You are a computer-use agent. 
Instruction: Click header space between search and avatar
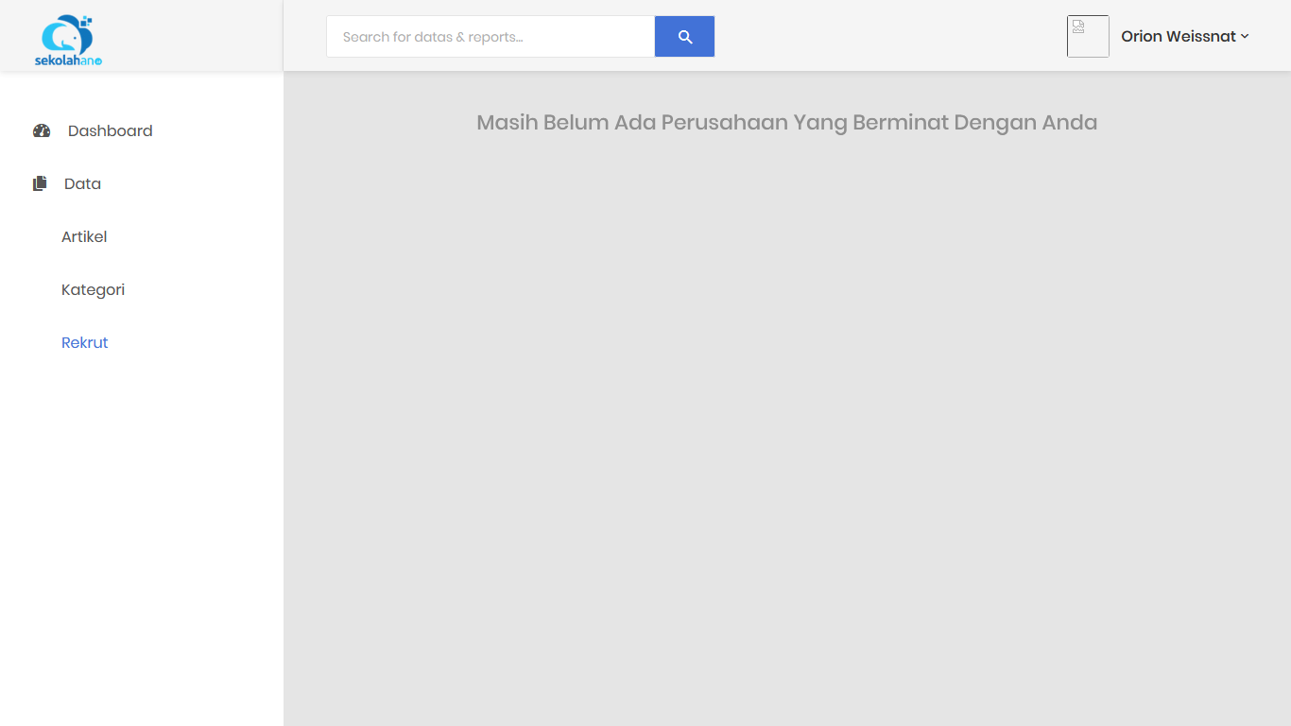(x=888, y=36)
